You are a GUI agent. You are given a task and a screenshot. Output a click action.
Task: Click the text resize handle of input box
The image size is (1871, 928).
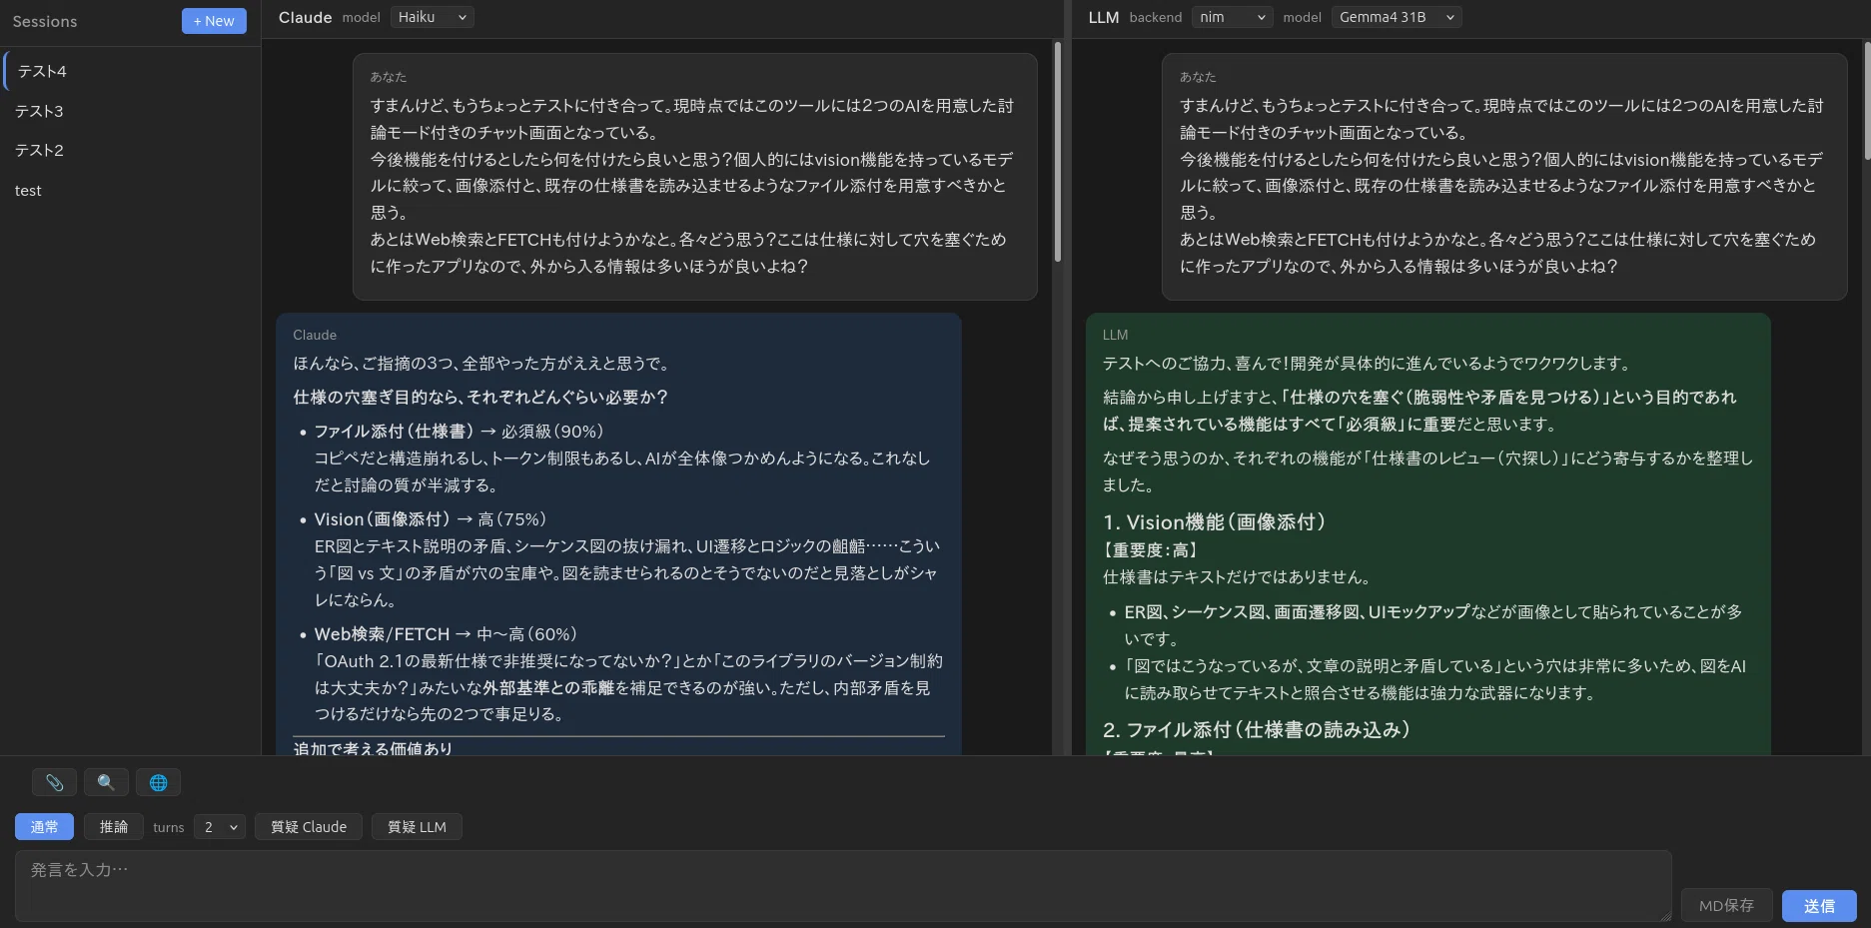tap(1665, 915)
